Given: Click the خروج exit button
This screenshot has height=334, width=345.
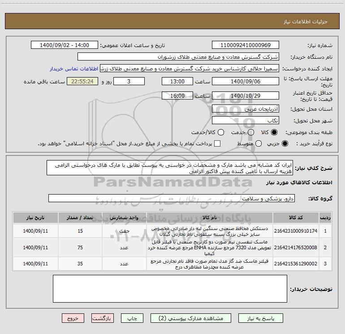Looking at the screenshot, I should click(73, 318).
